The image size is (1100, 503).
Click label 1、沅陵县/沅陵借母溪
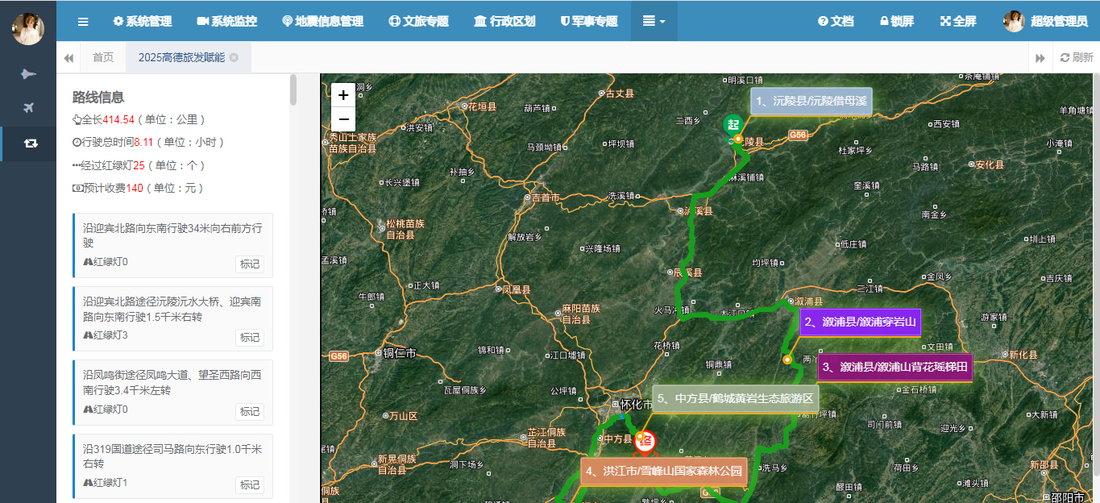click(812, 101)
